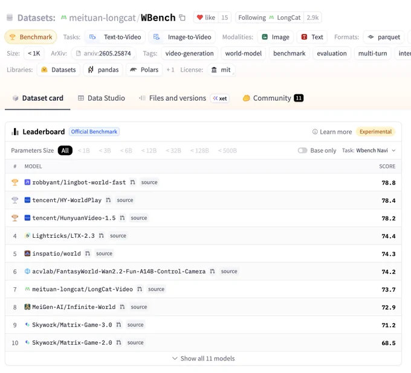Viewport: 411px width, 373px height.
Task: Click the < 1K size tag
Action: coord(34,53)
